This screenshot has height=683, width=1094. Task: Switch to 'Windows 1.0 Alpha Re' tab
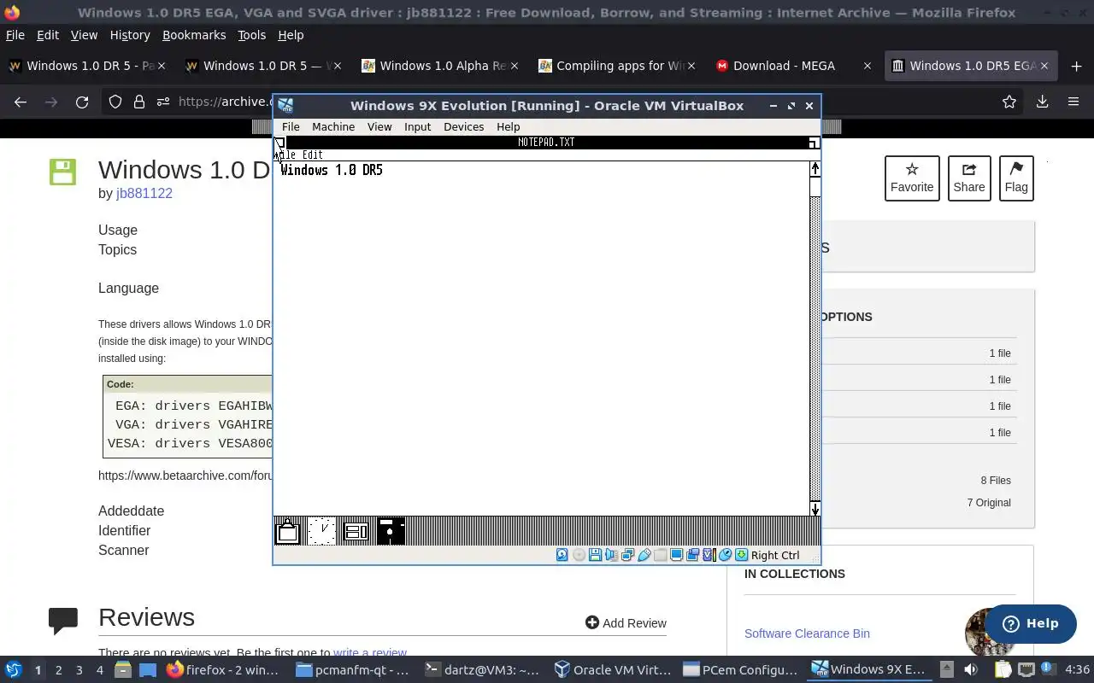(441, 66)
